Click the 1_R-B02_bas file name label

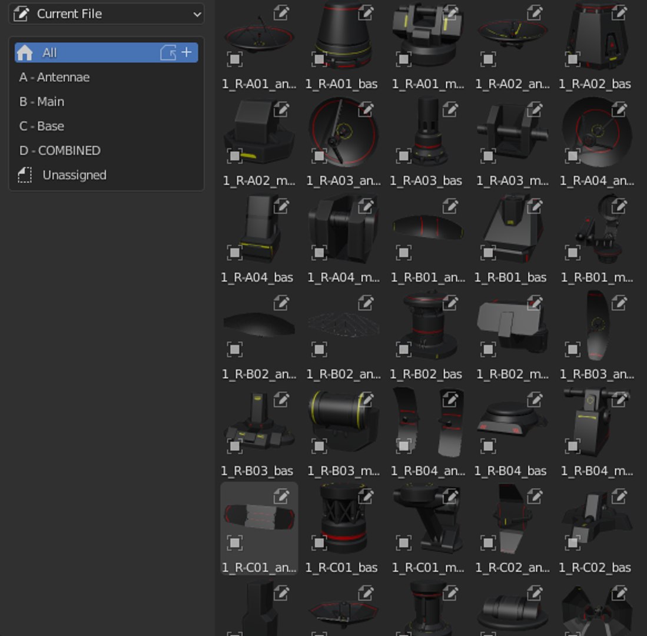pyautogui.click(x=426, y=375)
